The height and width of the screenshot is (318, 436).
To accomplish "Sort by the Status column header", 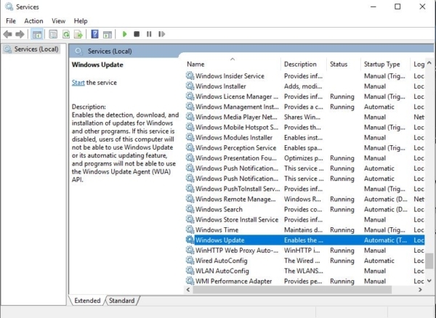I will click(x=344, y=64).
